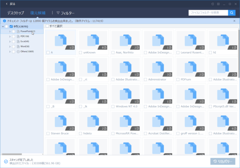Click the リカバリー recover button
The image size is (240, 168).
(223, 161)
